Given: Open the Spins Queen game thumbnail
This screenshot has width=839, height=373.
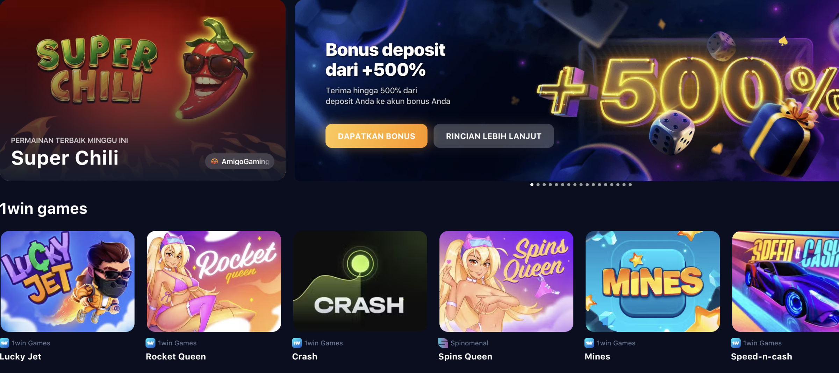Looking at the screenshot, I should click(506, 281).
